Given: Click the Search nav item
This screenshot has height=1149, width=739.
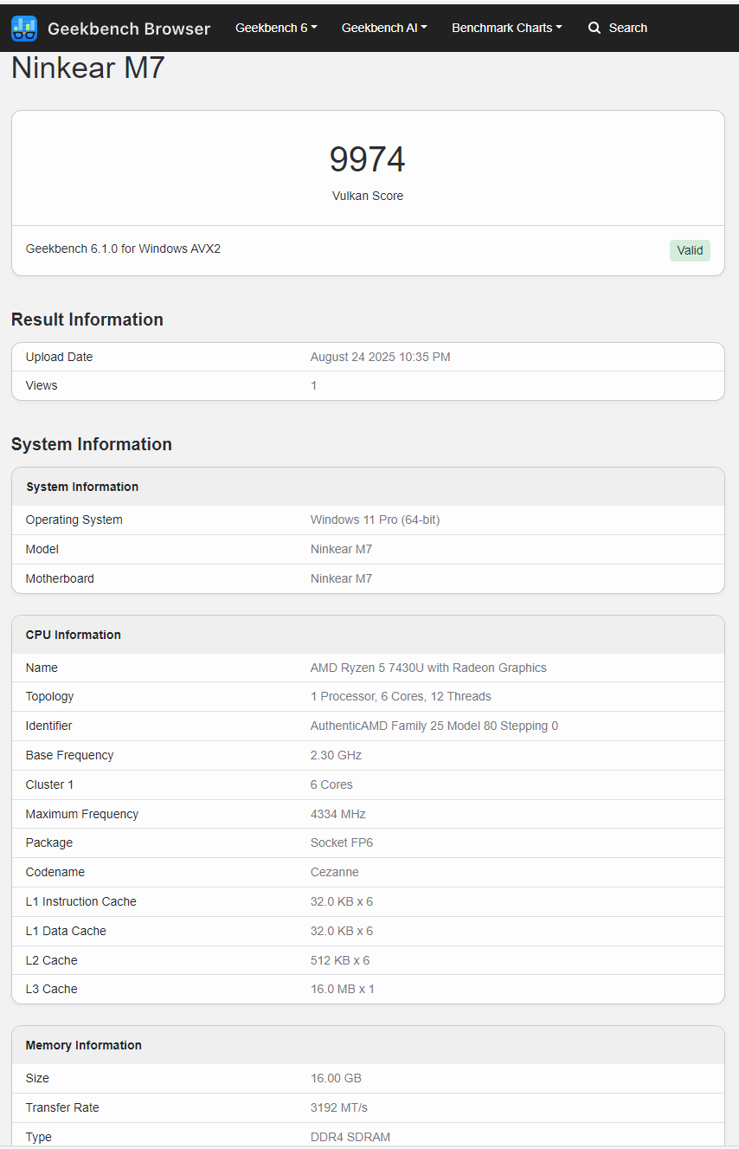Looking at the screenshot, I should click(x=618, y=28).
